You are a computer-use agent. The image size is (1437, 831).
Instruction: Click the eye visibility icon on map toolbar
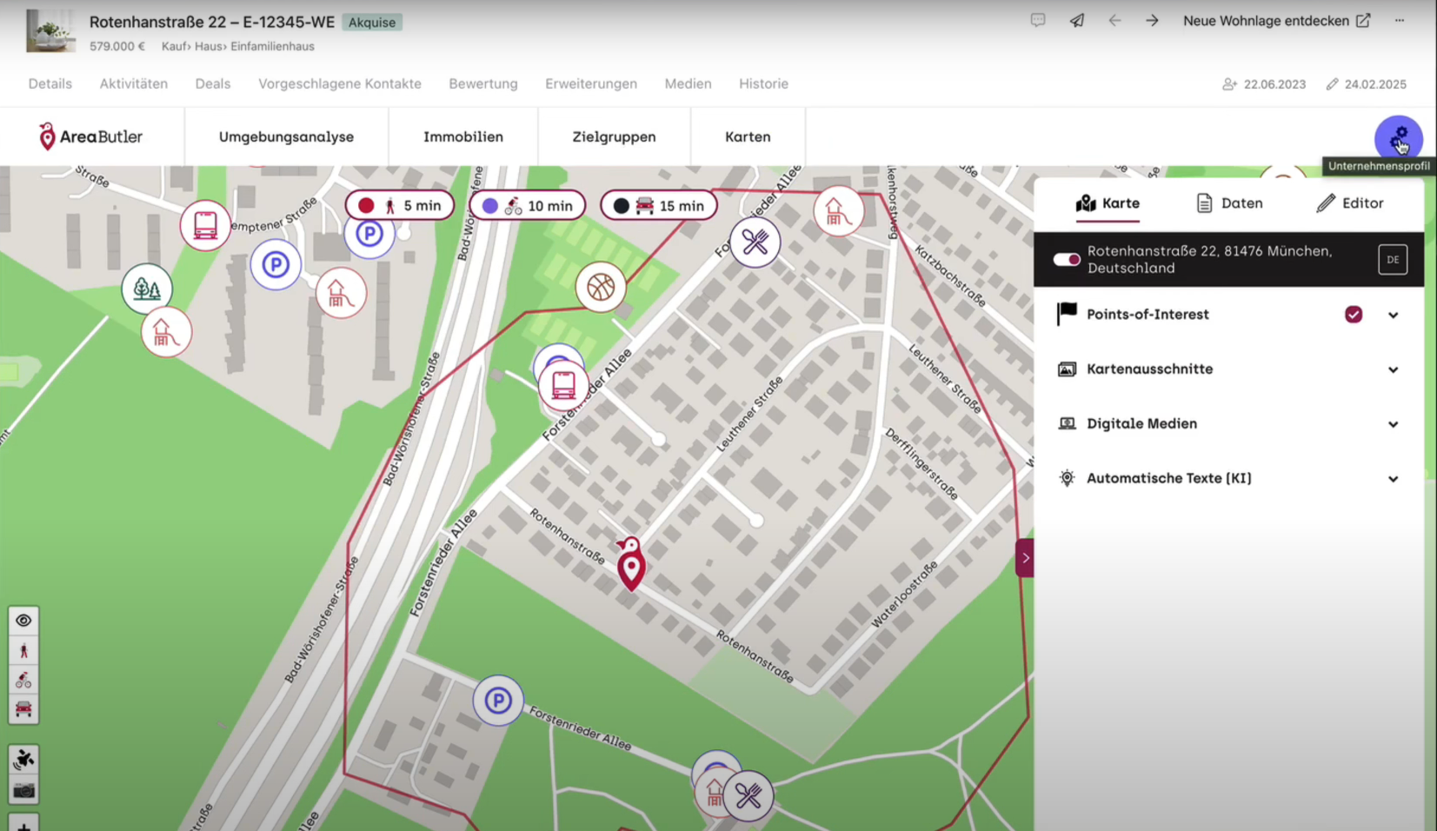click(23, 621)
